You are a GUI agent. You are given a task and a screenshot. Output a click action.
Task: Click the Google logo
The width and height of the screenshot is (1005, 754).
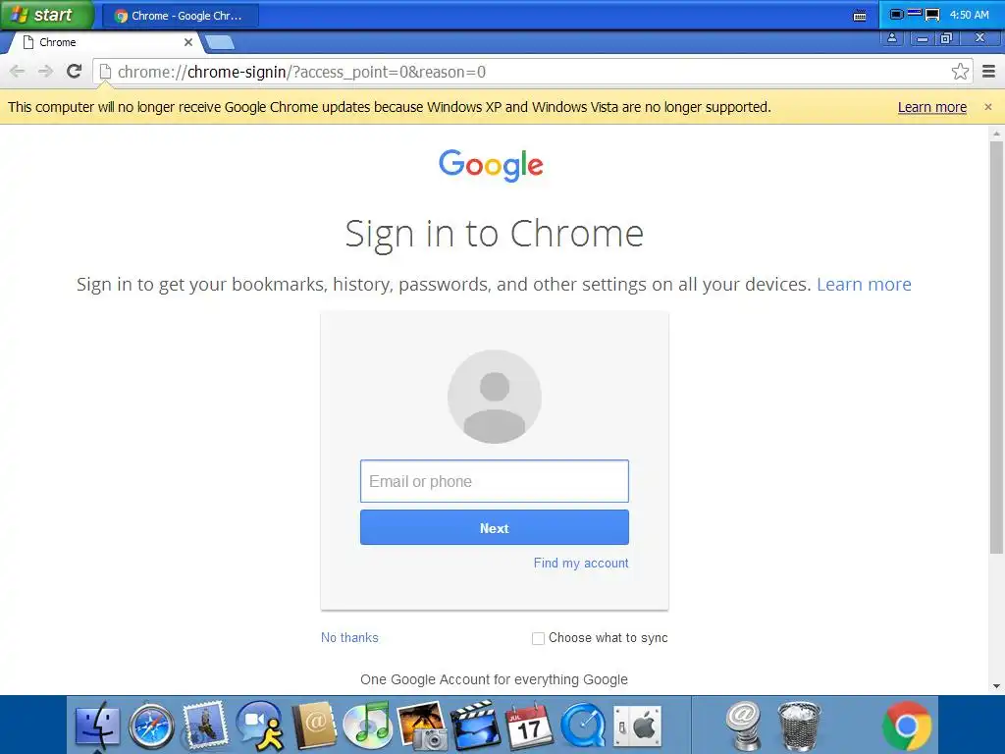point(491,165)
